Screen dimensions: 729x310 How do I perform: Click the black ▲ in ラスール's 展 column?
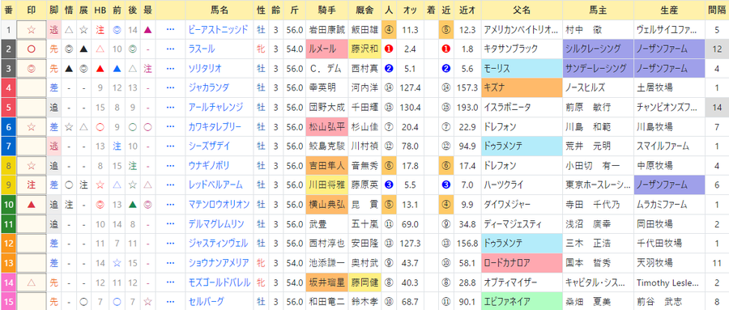pos(83,49)
